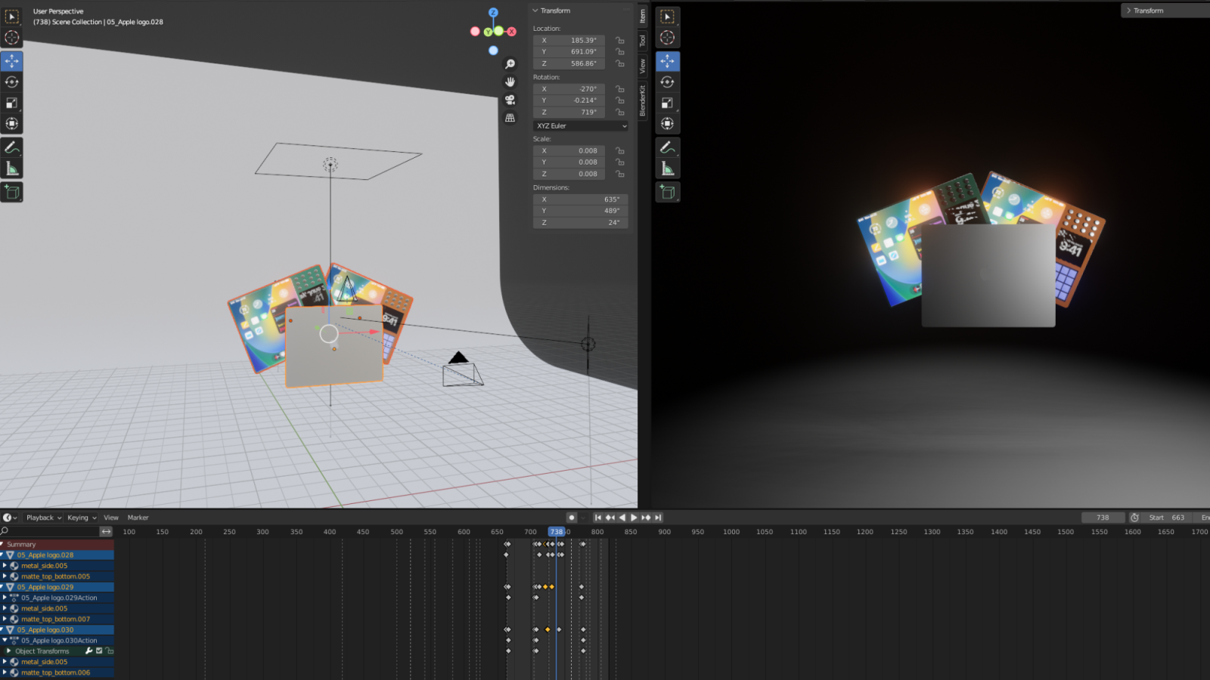Pick the Rotate tool in right viewport
The height and width of the screenshot is (680, 1210).
668,82
